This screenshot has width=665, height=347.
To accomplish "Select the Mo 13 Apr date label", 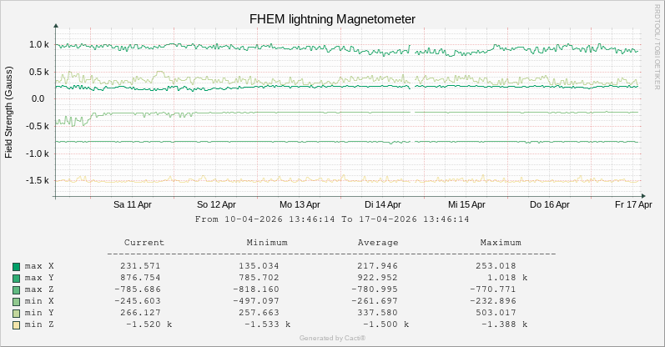I will (300, 204).
